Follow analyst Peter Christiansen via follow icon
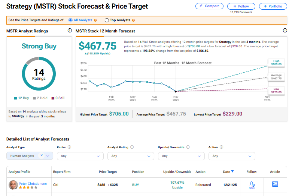Image resolution: width=292 pixels, height=196 pixels. coord(252,184)
